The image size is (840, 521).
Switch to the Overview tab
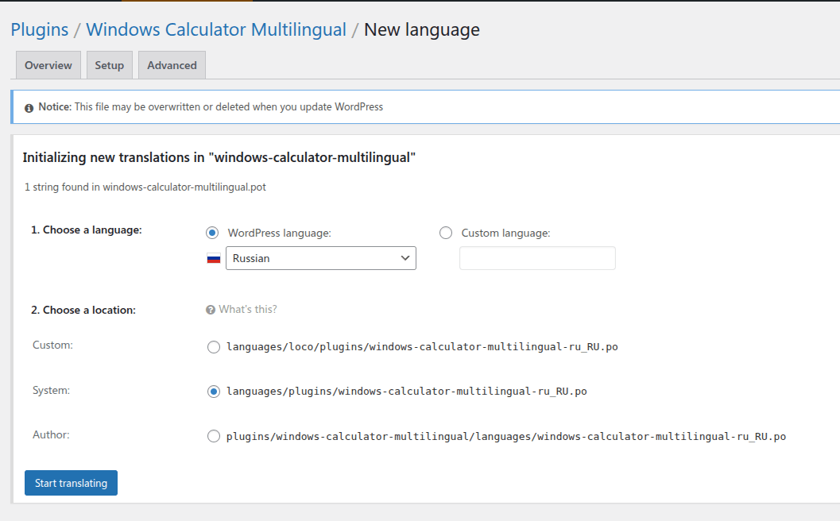click(x=48, y=65)
